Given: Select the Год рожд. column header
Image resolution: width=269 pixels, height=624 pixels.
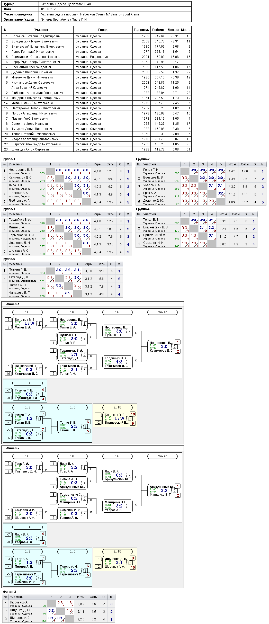Looking at the screenshot, I should (141, 30).
